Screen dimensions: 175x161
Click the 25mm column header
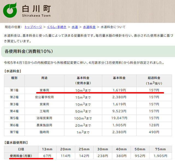click(84, 149)
